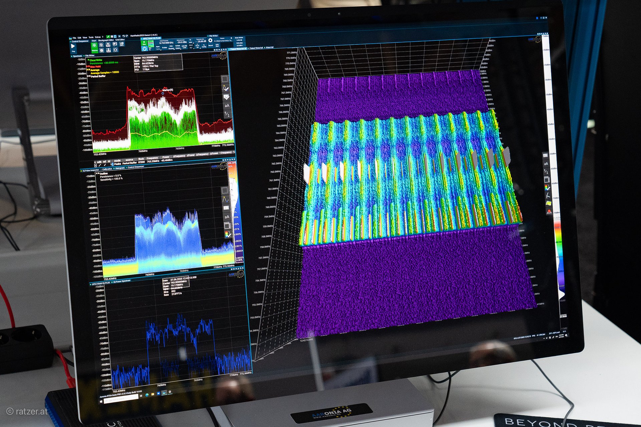Click the redo arrow icon
The image size is (641, 427).
pyautogui.click(x=127, y=36)
